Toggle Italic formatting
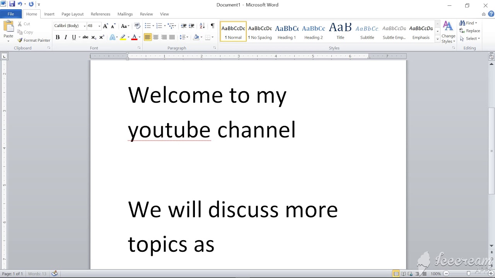 point(66,37)
